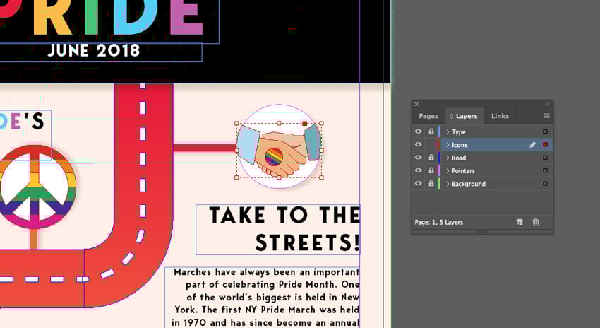Select the Type layer name
This screenshot has height=328, width=600.
[x=458, y=131]
